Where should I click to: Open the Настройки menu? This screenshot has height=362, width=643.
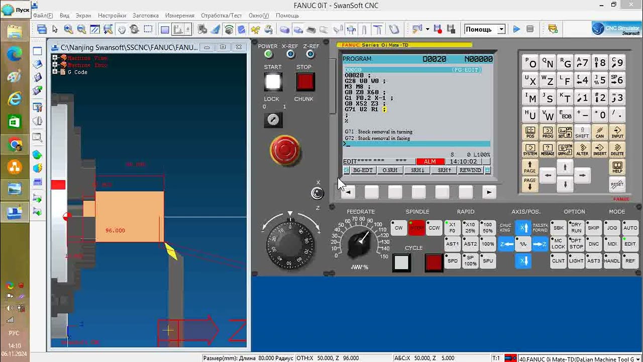click(x=112, y=16)
